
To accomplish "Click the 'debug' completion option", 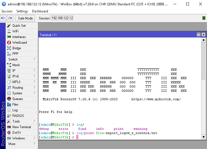I will [x=44, y=129].
